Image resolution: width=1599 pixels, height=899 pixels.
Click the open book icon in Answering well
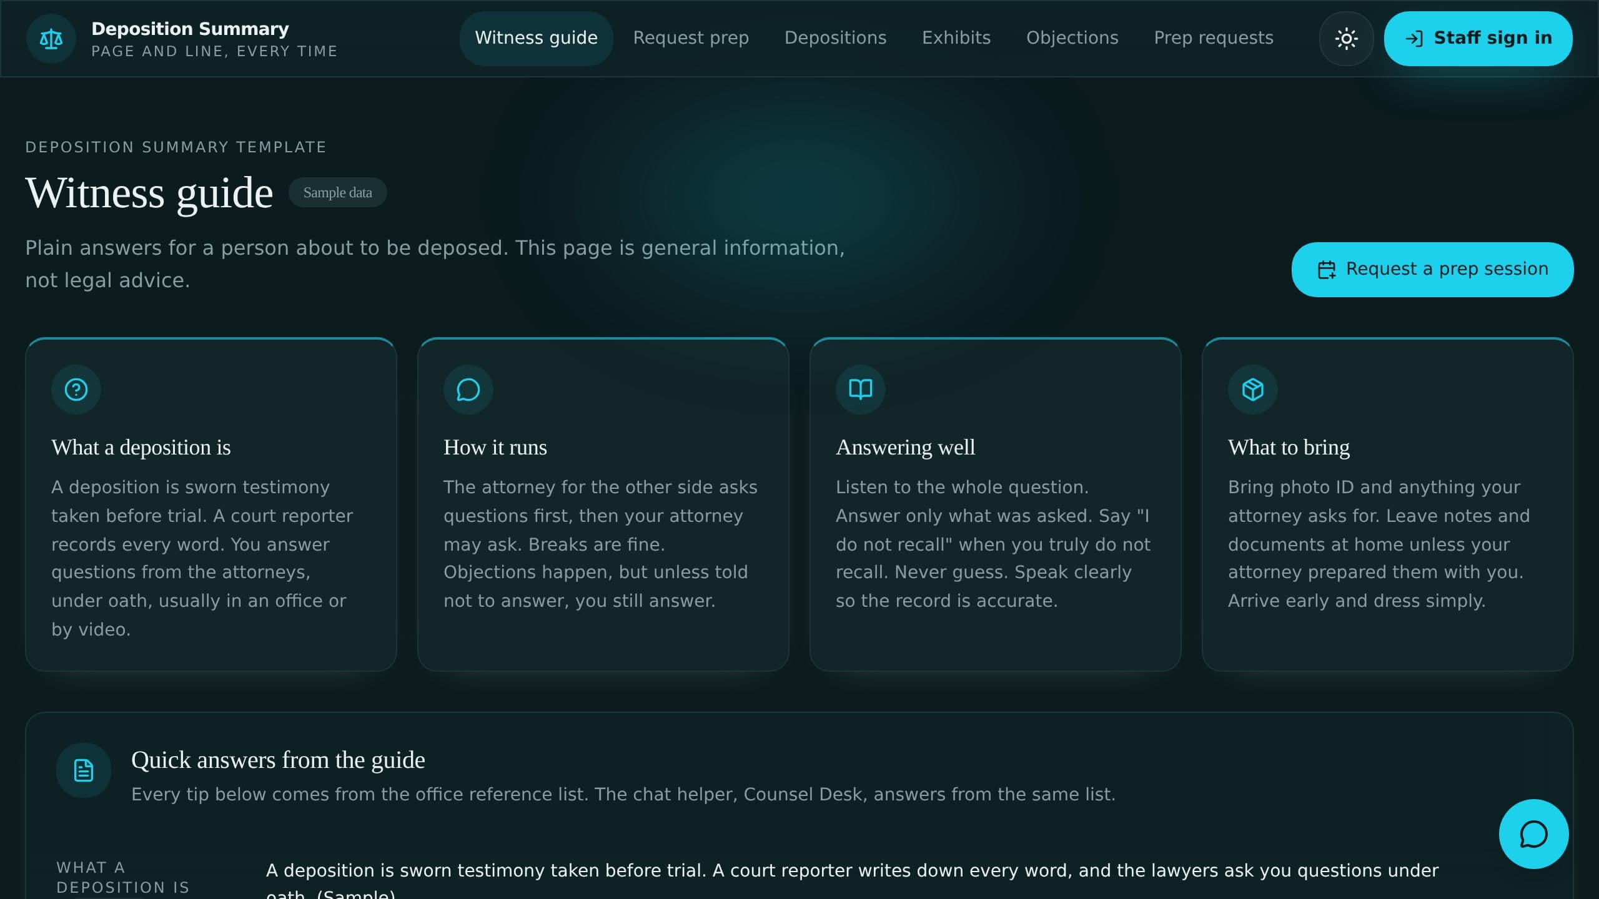861,390
